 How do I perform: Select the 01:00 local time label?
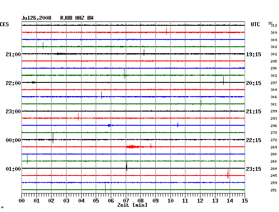(x=13, y=169)
